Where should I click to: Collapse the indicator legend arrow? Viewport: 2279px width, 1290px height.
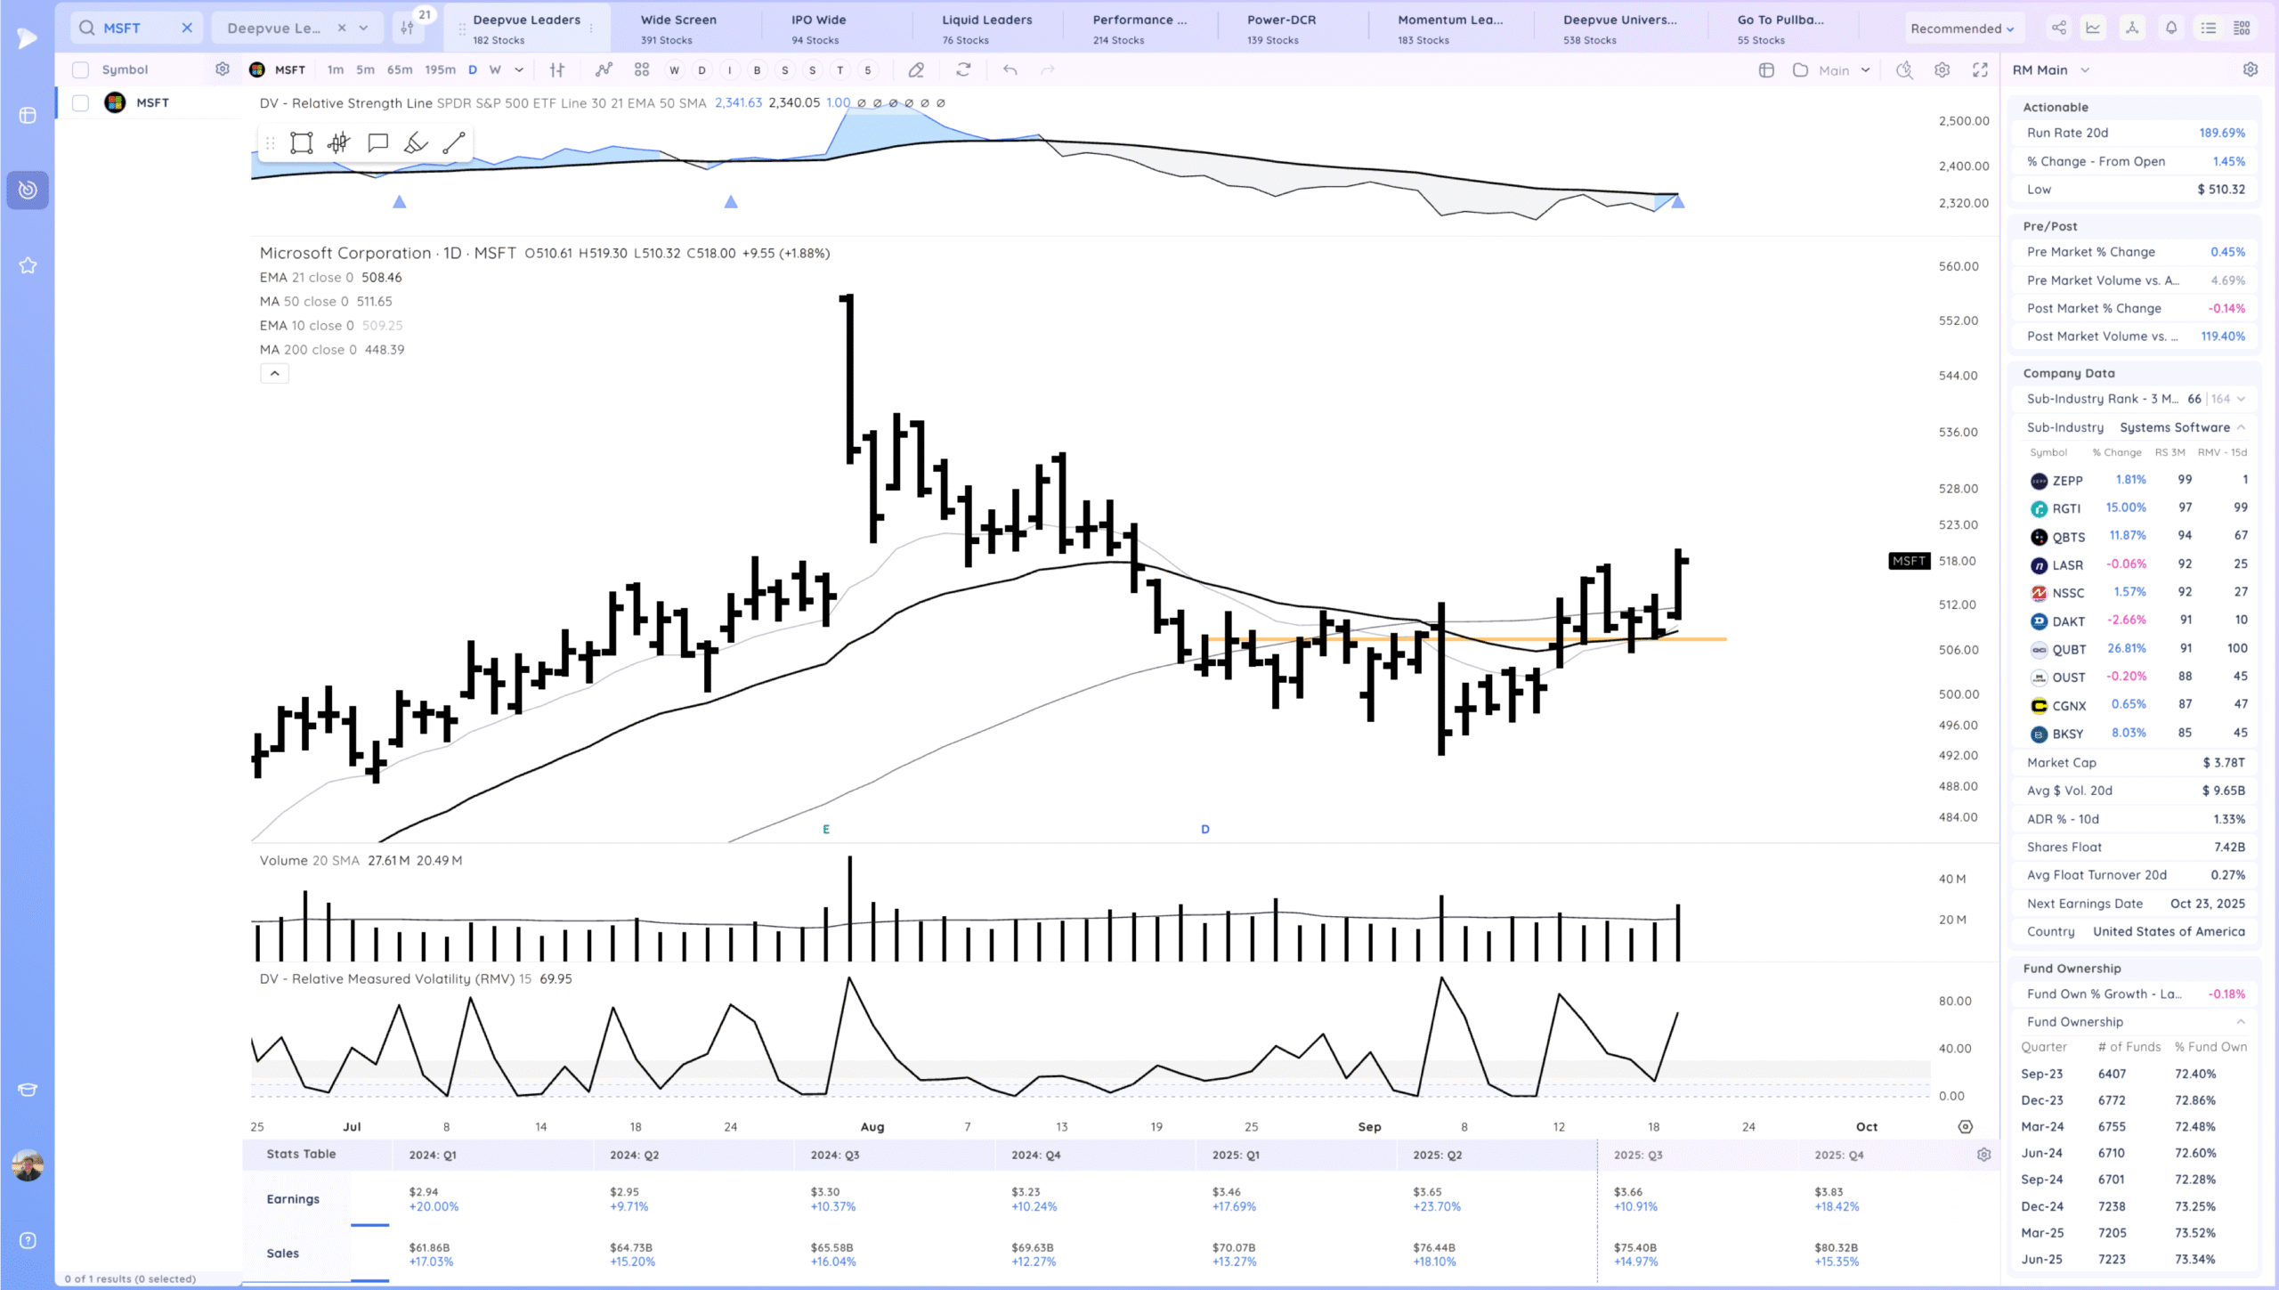coord(274,373)
